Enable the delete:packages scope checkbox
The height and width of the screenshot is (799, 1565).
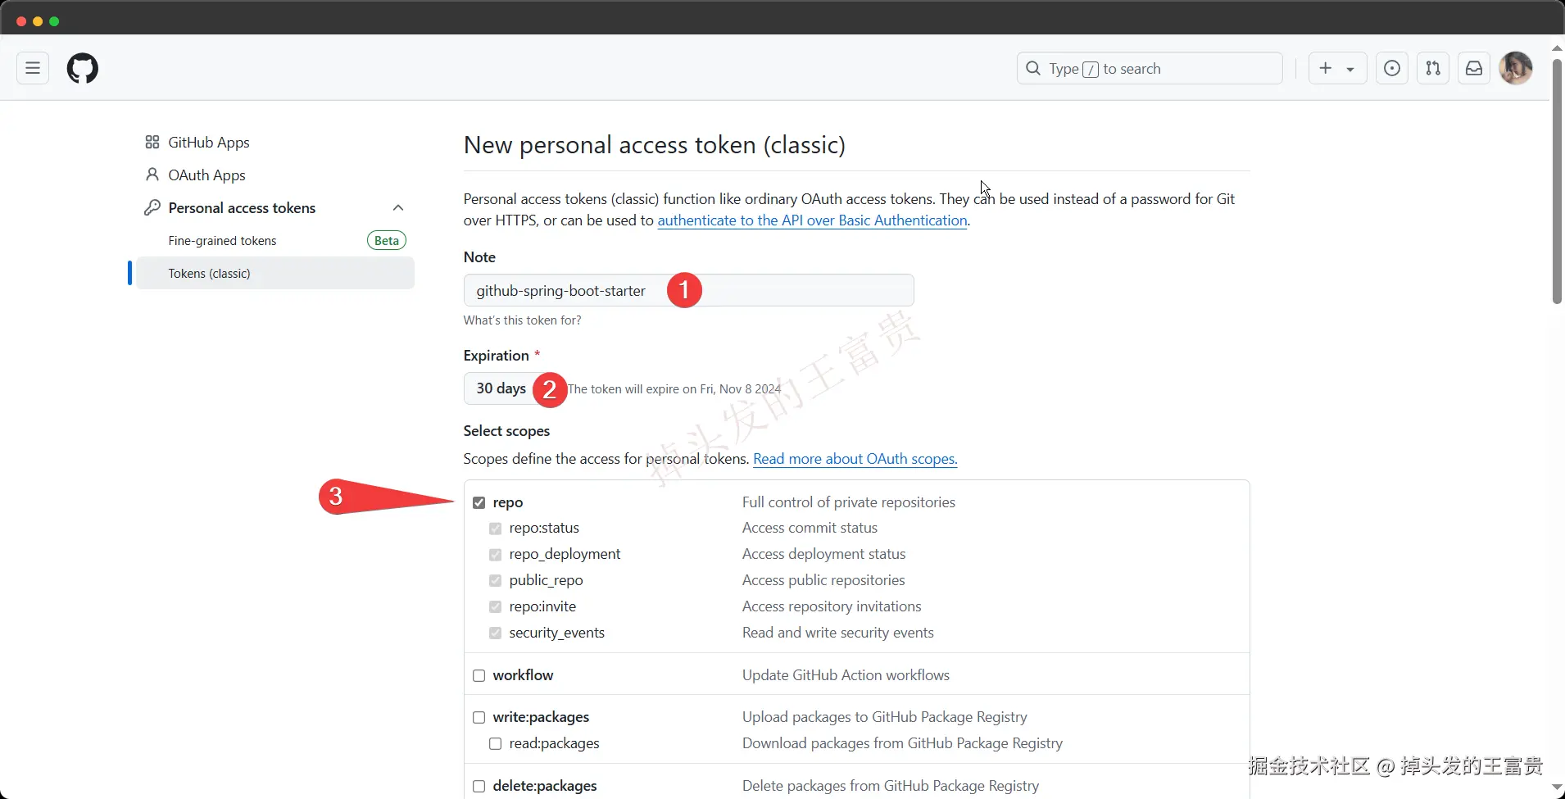[479, 787]
